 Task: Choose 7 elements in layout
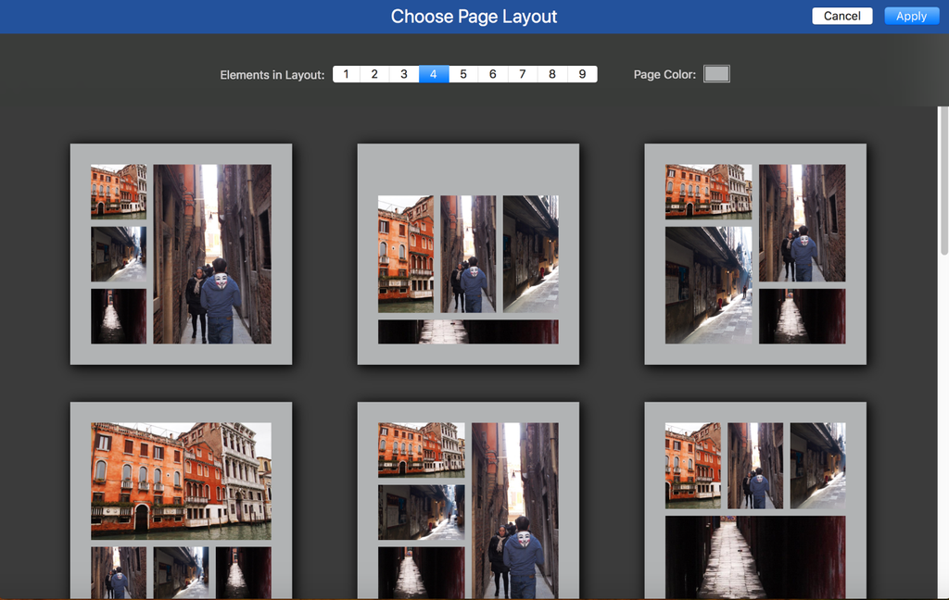522,74
